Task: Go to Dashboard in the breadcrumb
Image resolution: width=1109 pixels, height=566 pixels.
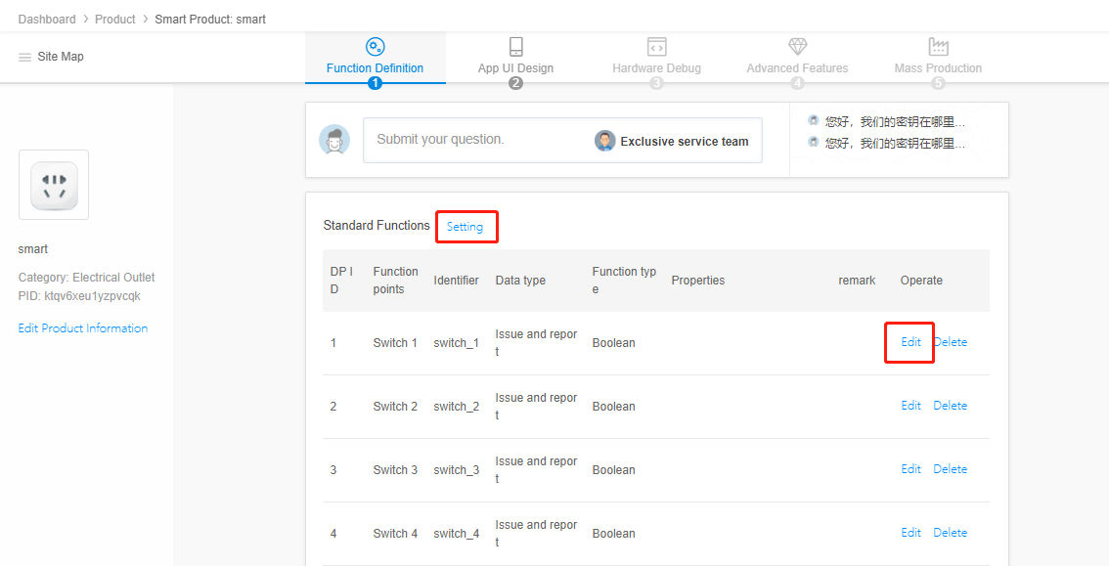Action: click(47, 20)
